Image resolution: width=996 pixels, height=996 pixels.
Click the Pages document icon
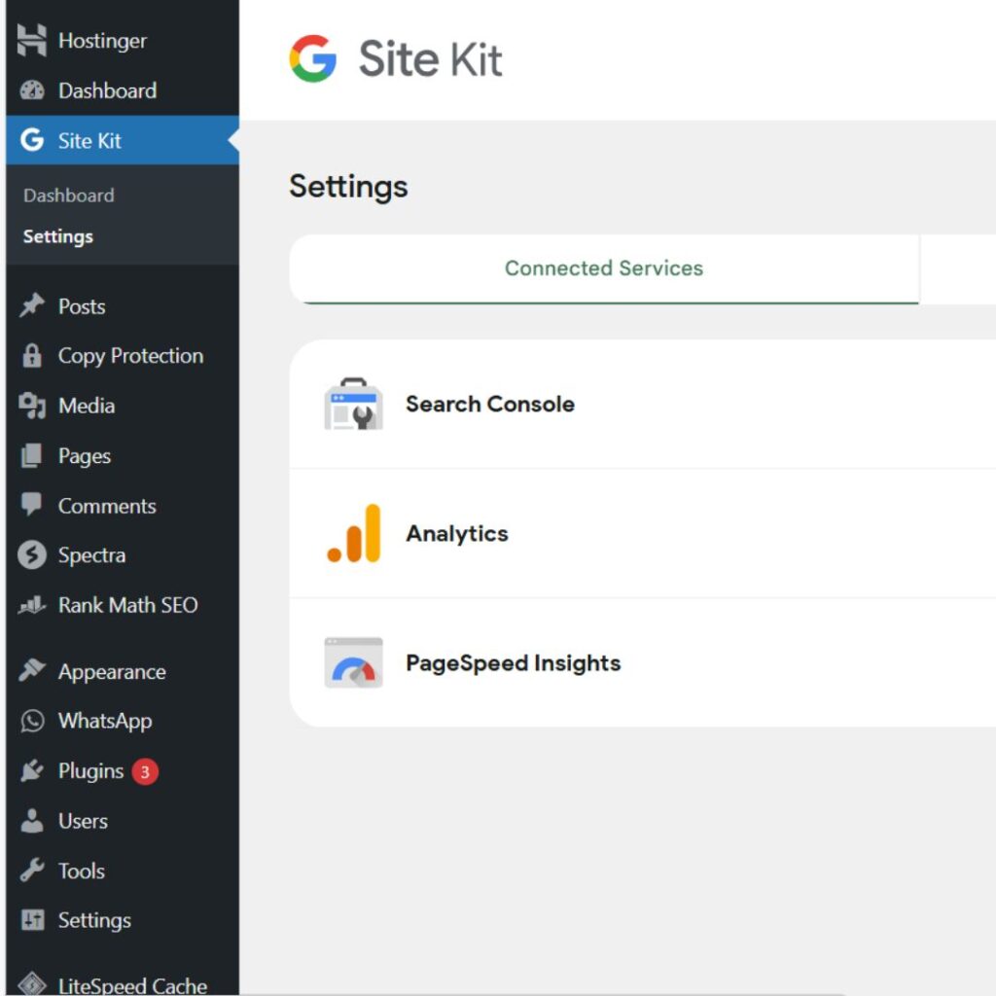(32, 455)
